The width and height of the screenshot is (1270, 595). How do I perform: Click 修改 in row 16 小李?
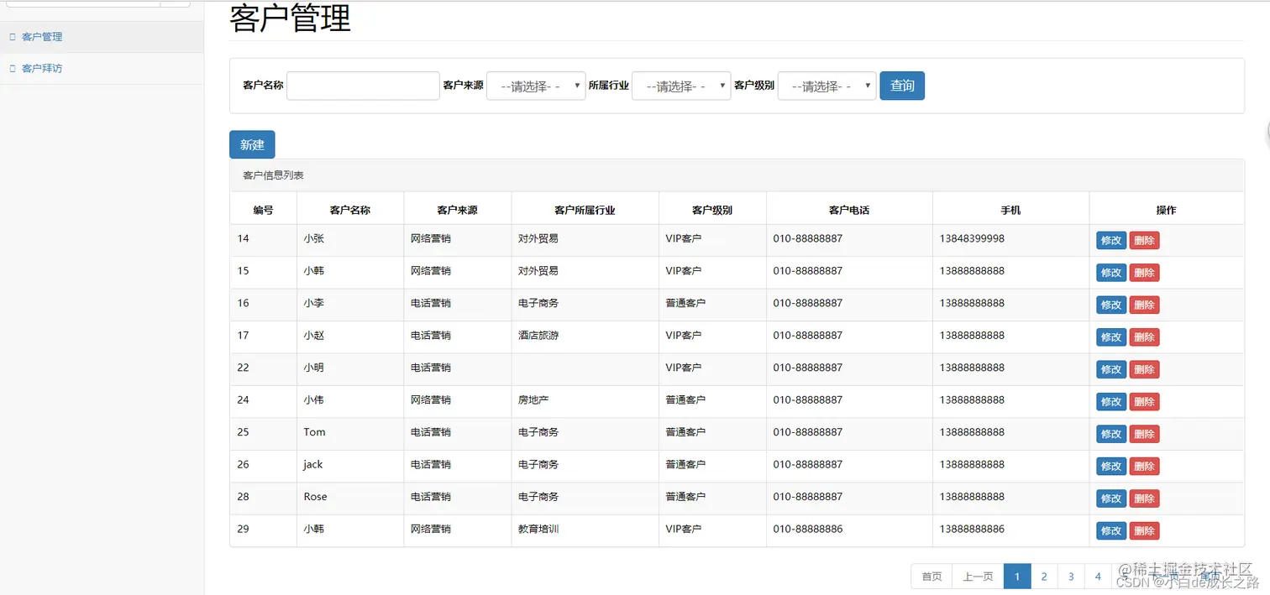tap(1111, 305)
